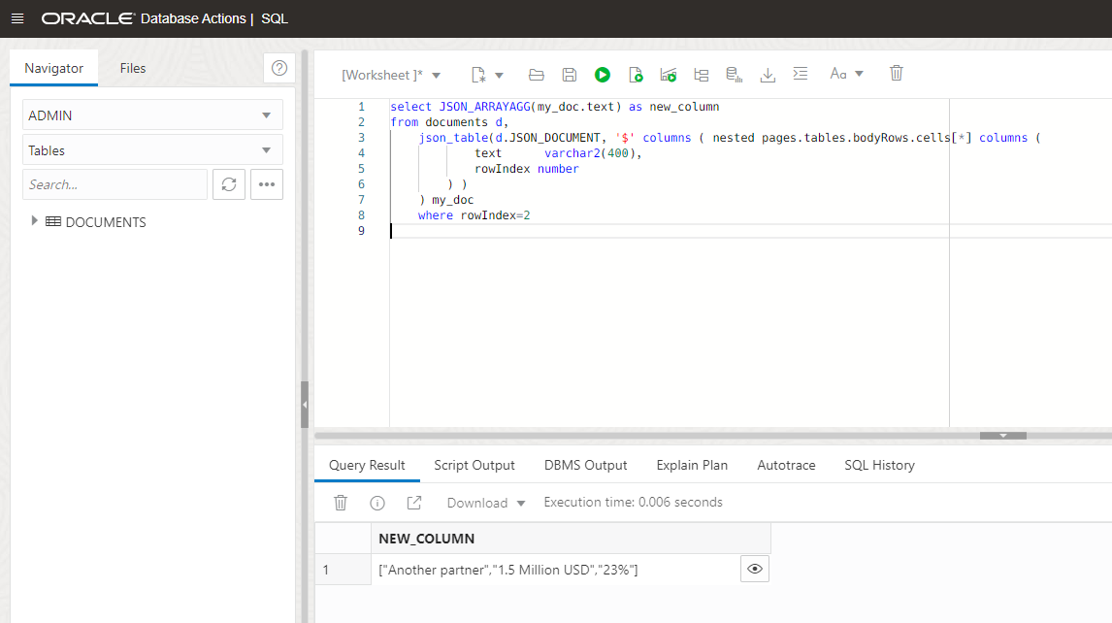The width and height of the screenshot is (1112, 623).
Task: Run the SQL statement with green play button
Action: [603, 75]
